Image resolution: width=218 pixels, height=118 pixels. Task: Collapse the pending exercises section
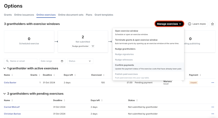click(x=4, y=94)
